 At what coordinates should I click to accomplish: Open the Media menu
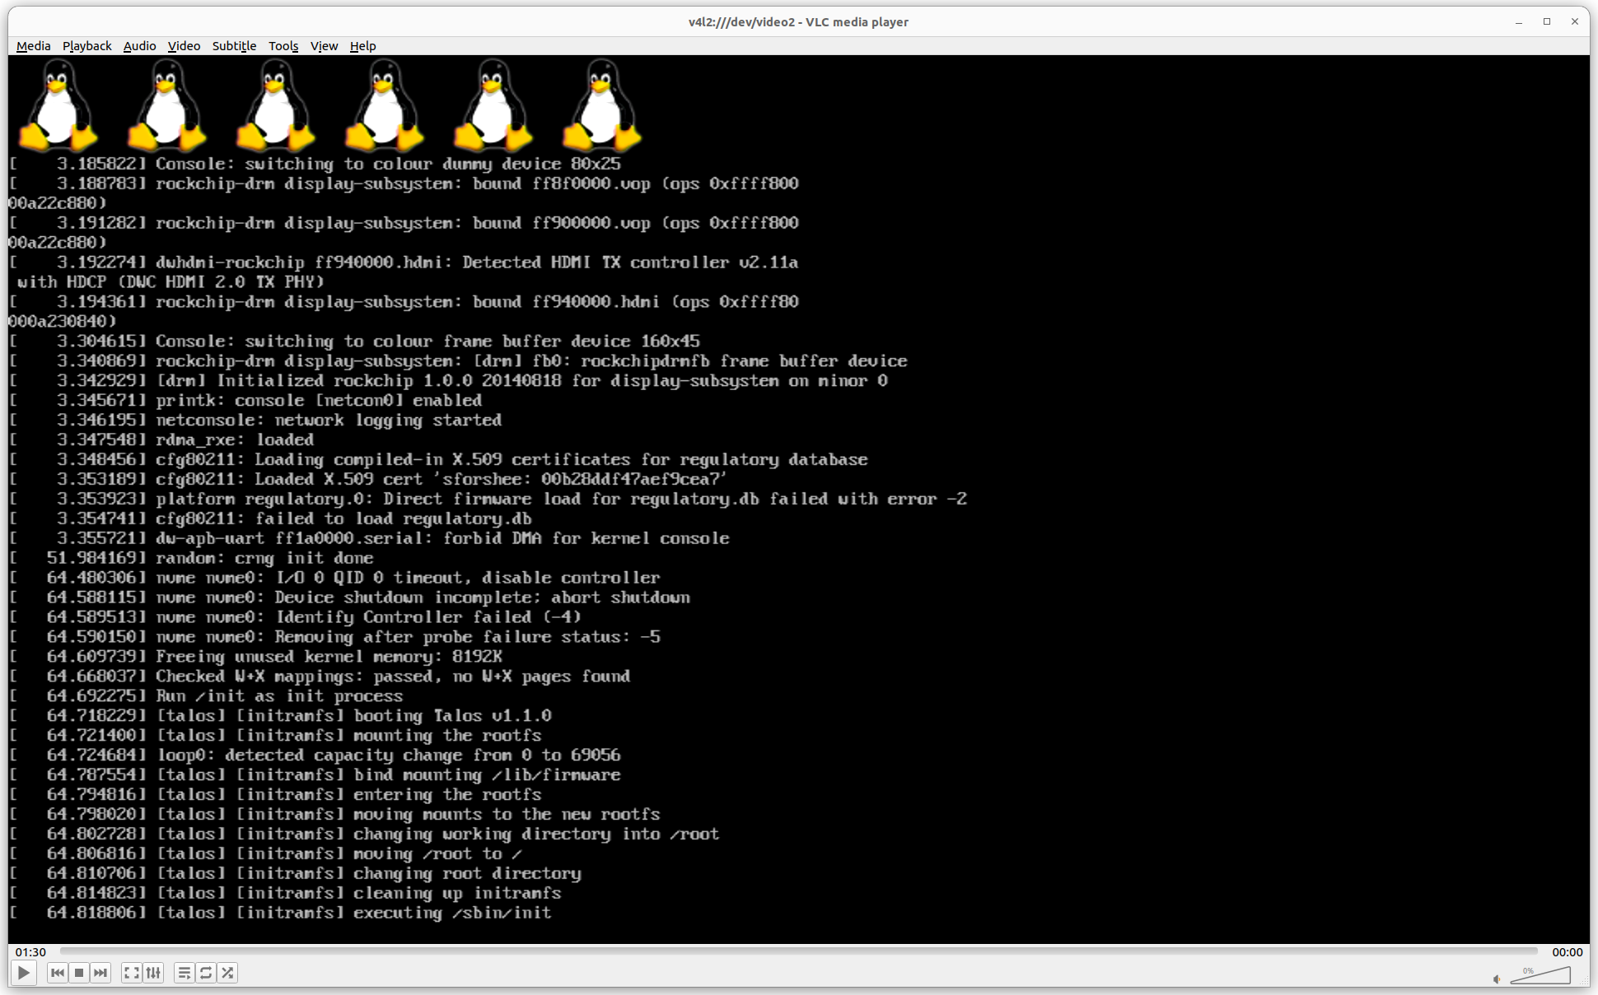coord(32,46)
